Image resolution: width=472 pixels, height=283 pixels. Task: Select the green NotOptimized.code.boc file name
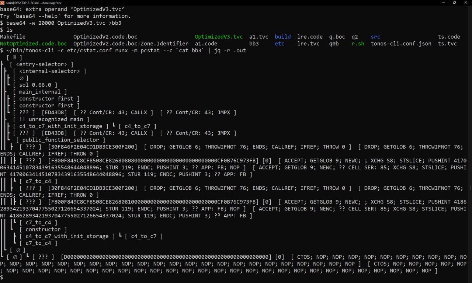point(34,43)
